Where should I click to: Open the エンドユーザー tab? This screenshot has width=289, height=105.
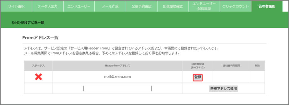point(79,6)
